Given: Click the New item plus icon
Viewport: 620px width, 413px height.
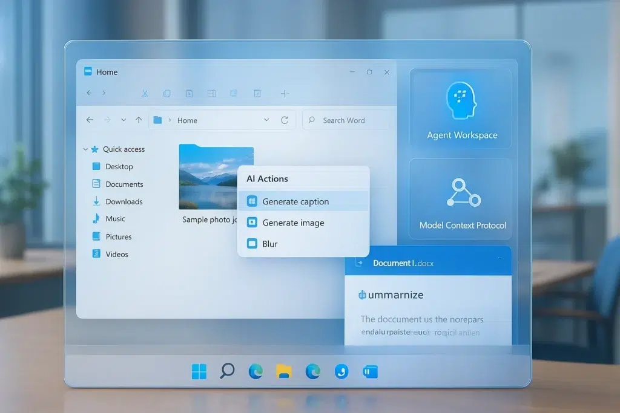Looking at the screenshot, I should [x=285, y=93].
